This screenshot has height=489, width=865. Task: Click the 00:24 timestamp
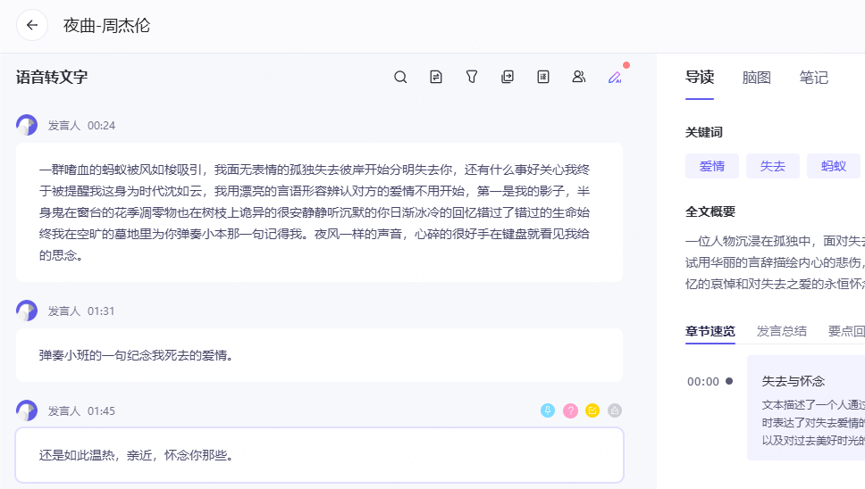pos(102,126)
